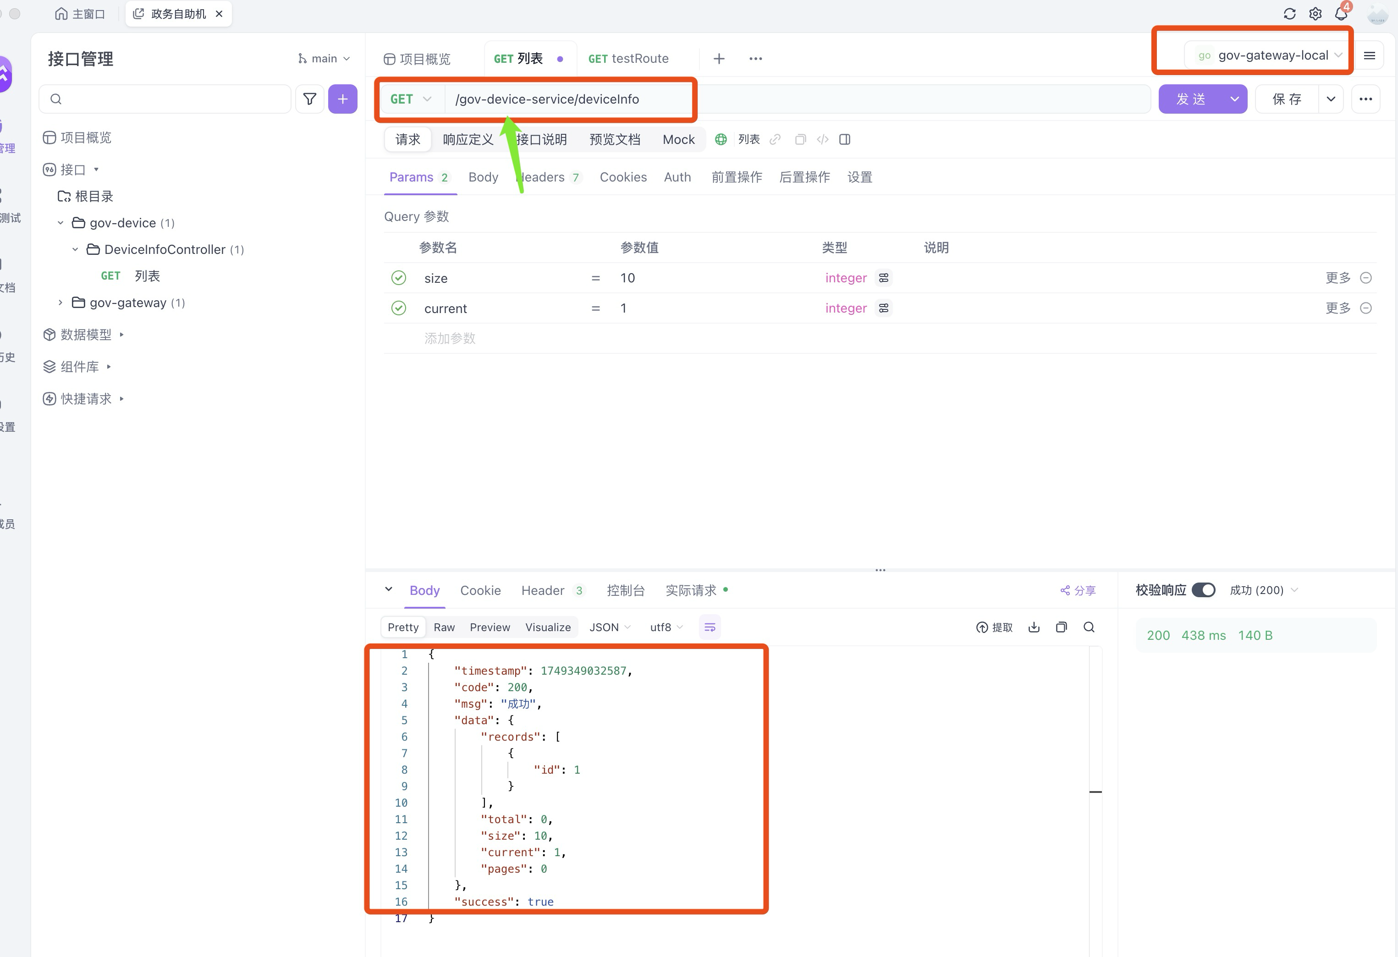Toggle word wrap in response viewer
Image resolution: width=1398 pixels, height=957 pixels.
710,627
